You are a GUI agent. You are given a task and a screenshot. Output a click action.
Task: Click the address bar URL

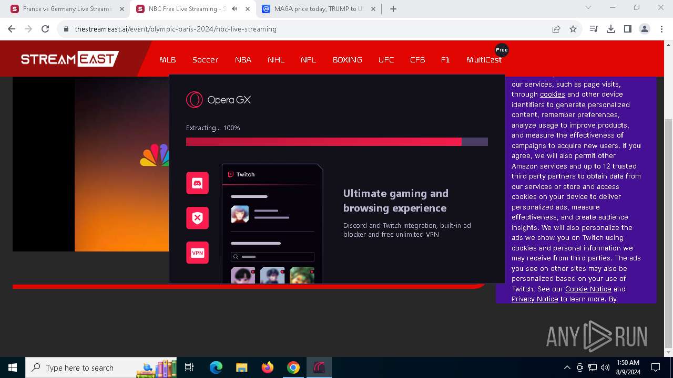coord(176,29)
